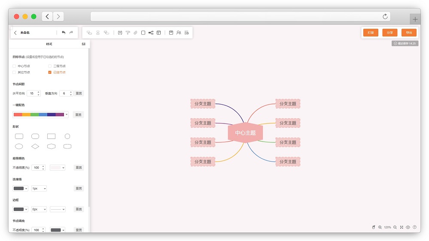The height and width of the screenshot is (241, 429).
Task: Click the 分享 share button
Action: coord(389,33)
